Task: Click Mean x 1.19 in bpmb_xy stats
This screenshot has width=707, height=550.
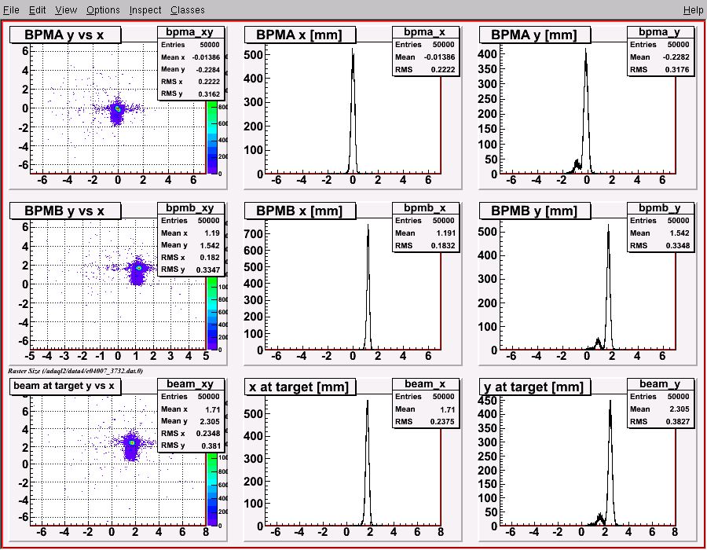Action: (190, 233)
